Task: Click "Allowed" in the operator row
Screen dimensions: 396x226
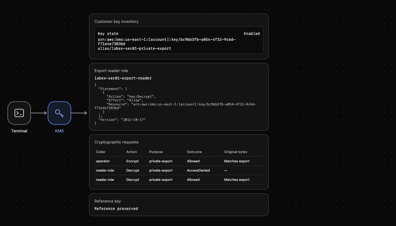Action: (193, 161)
